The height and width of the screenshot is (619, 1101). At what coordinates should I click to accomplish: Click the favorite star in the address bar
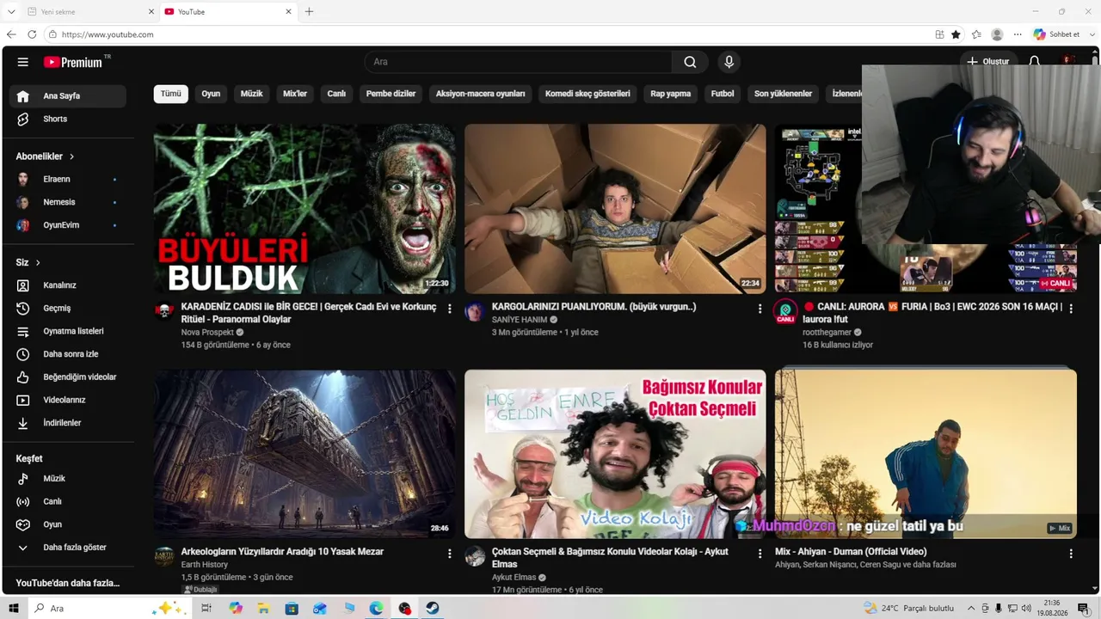click(x=956, y=34)
